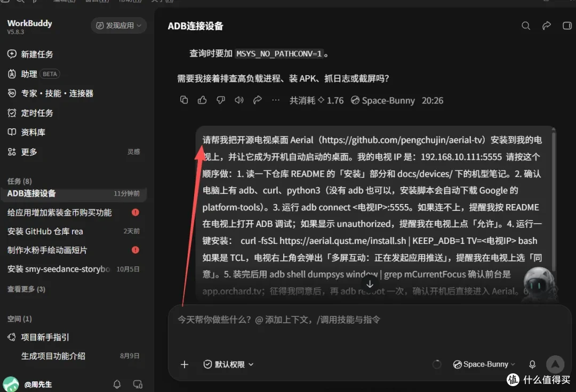Image resolution: width=576 pixels, height=392 pixels.
Task: Copy the assistant reply with copy icon
Action: pos(184,100)
